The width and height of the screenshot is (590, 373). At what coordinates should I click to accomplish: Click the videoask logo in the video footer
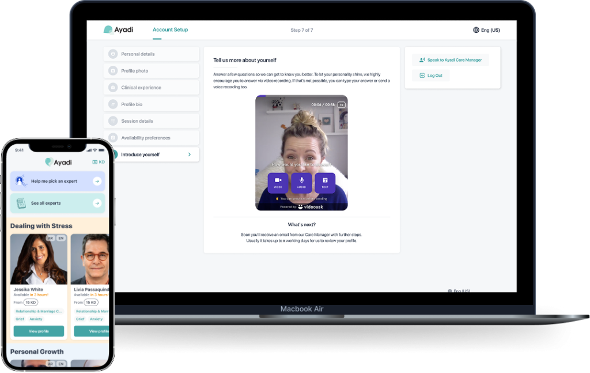tap(311, 206)
